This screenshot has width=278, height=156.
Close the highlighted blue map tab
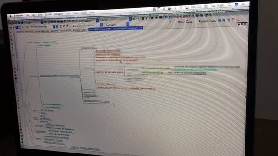141,28
